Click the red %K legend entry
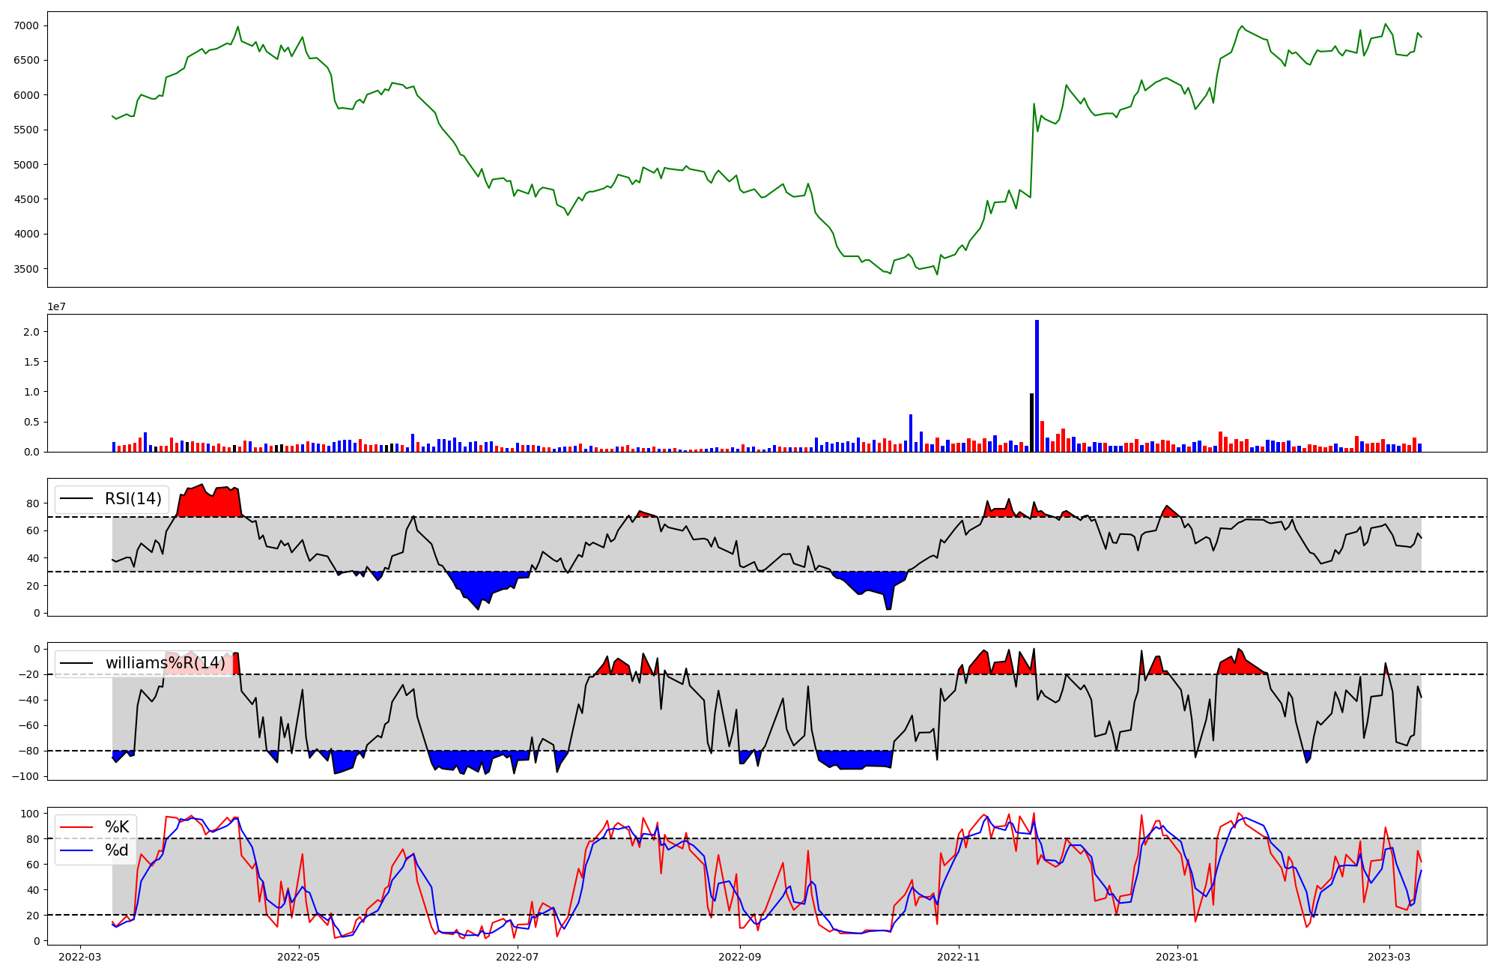 click(117, 827)
